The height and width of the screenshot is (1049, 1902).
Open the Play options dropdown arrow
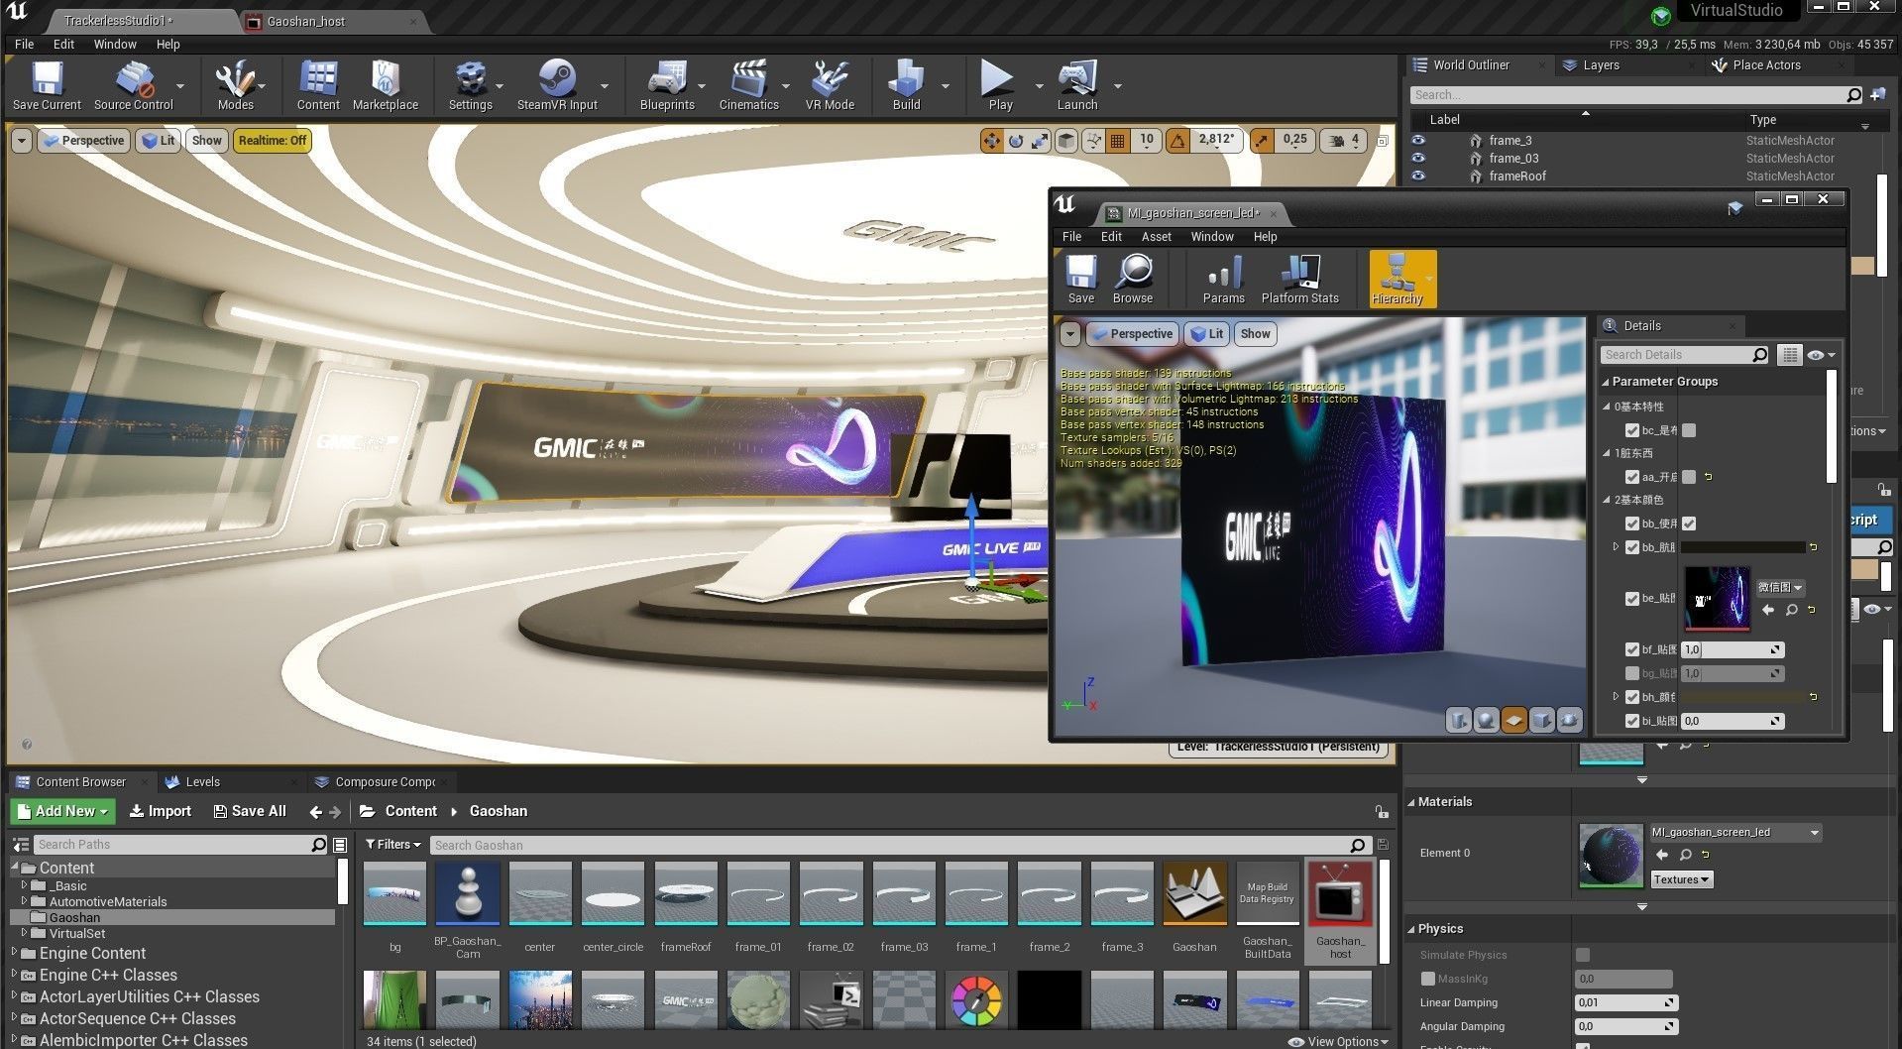coord(1039,86)
